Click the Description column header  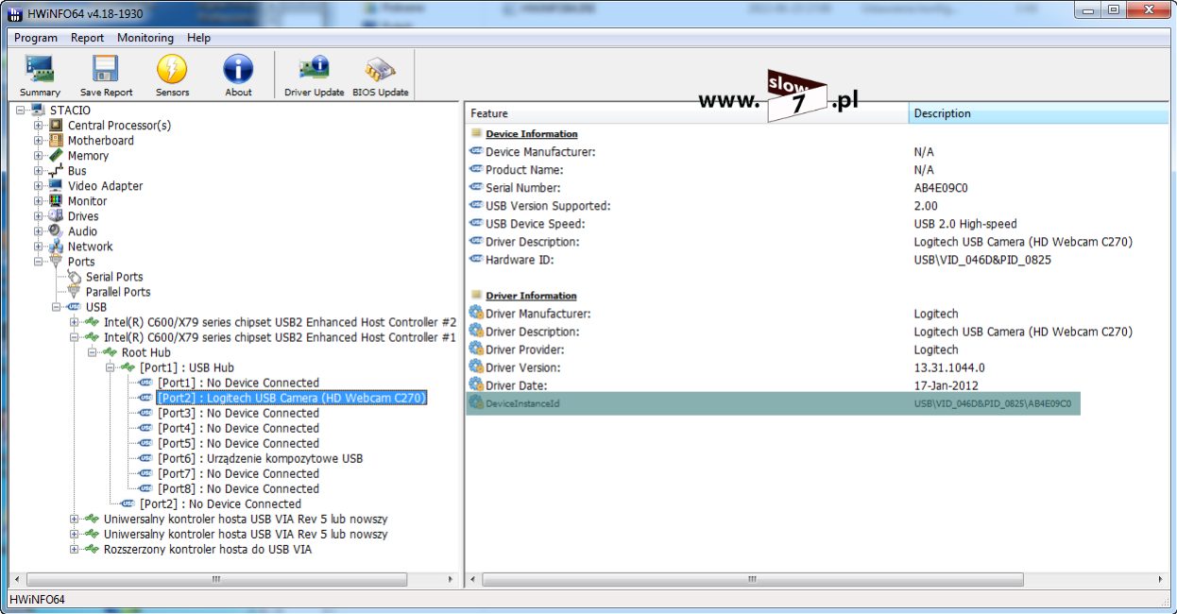tap(1038, 113)
